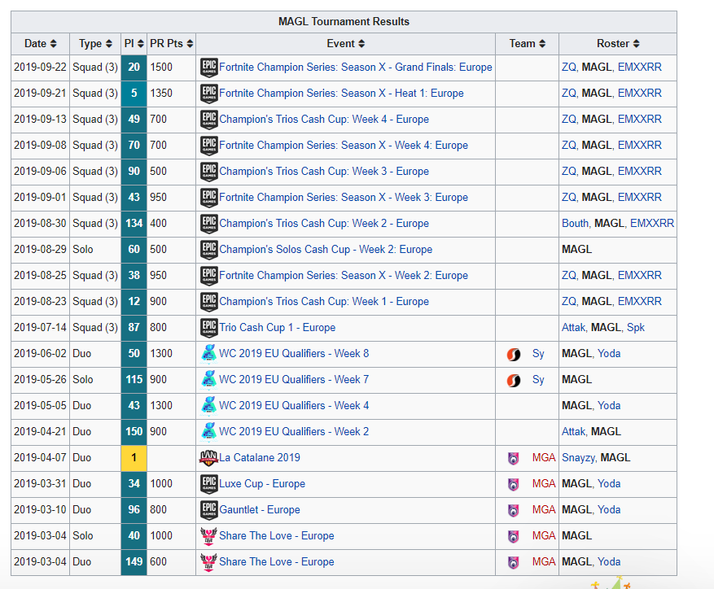Click the gold first-place cell for La Catalane
The height and width of the screenshot is (589, 714).
[x=134, y=458]
